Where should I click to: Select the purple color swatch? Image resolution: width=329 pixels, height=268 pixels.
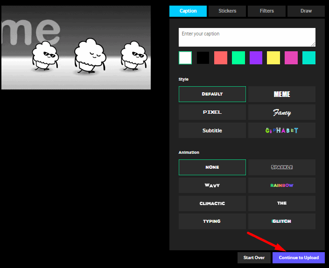[x=256, y=58]
